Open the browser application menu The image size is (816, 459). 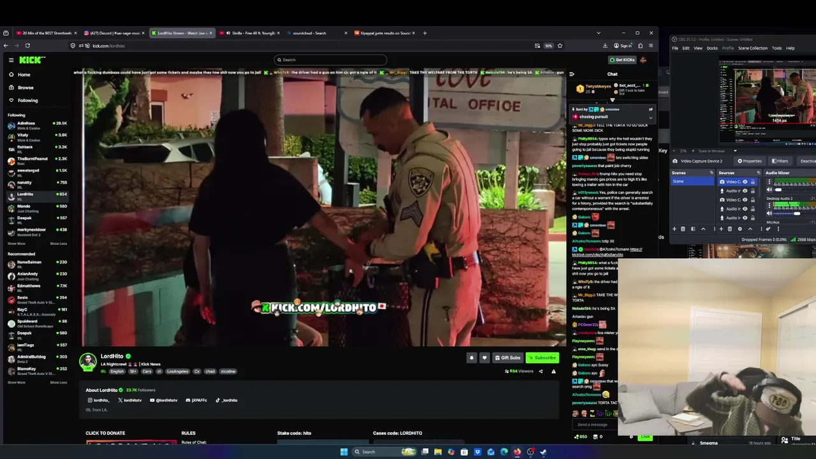coord(650,45)
